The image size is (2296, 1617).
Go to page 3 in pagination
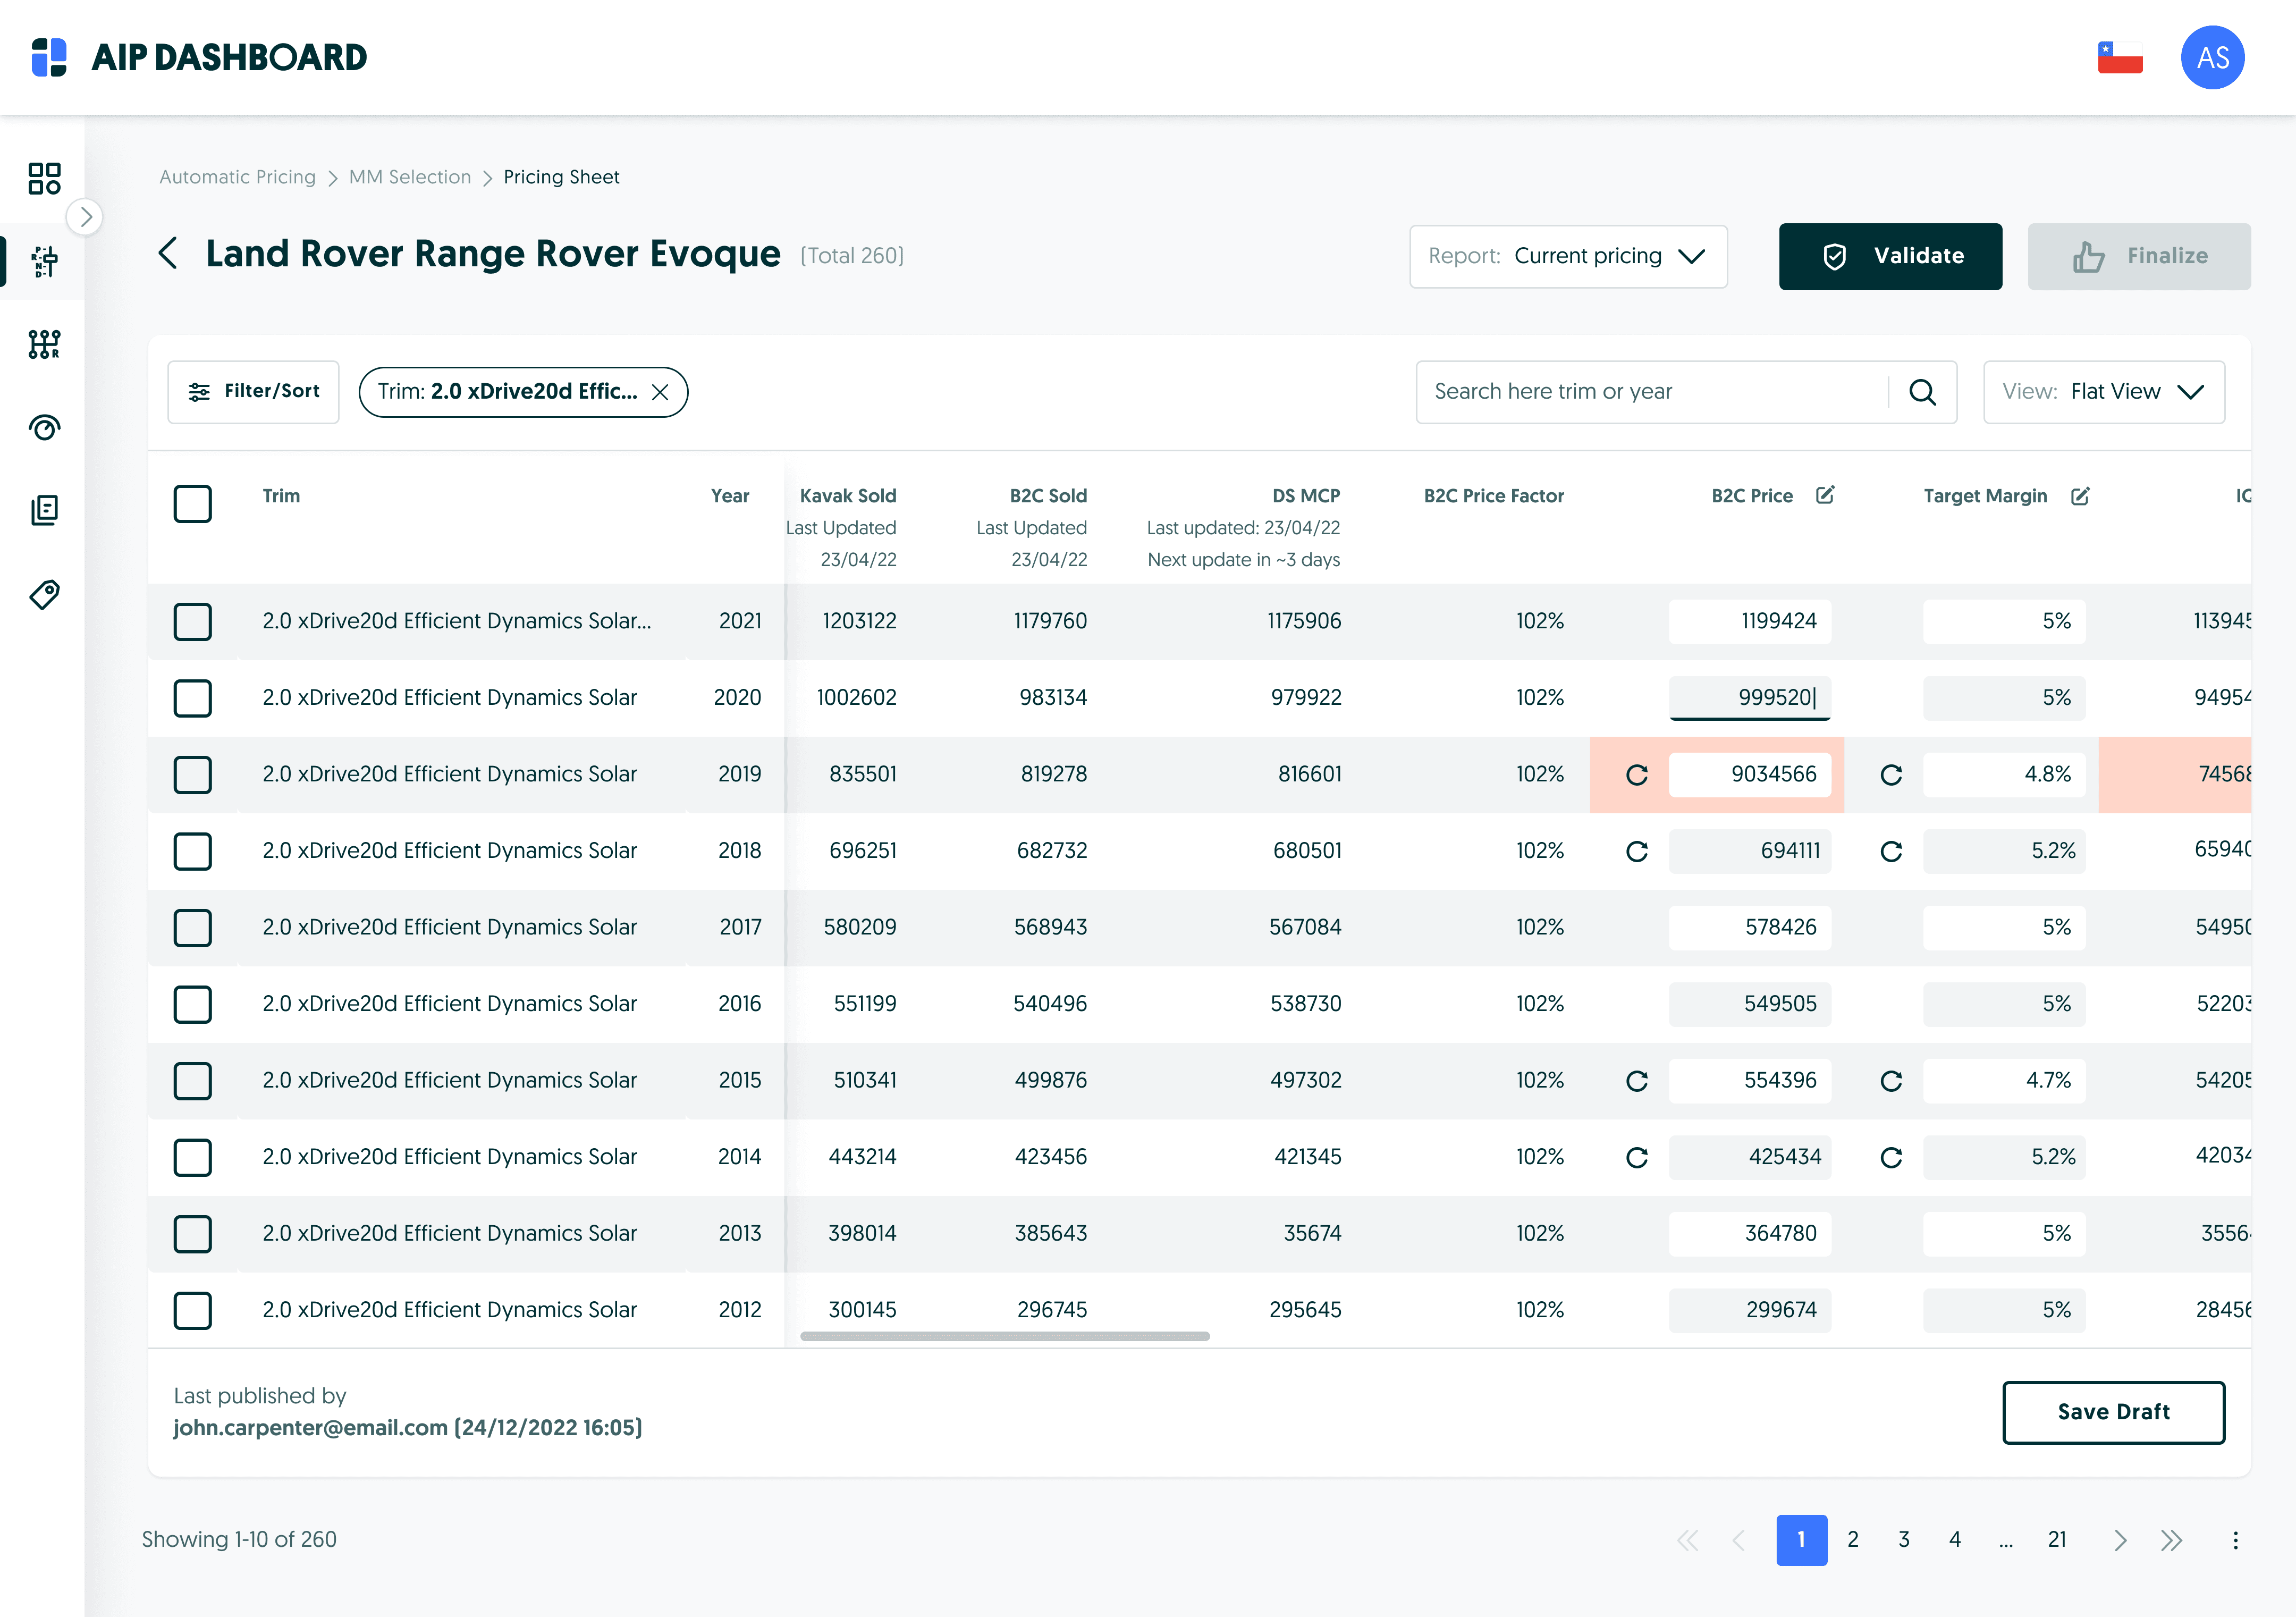tap(1903, 1539)
